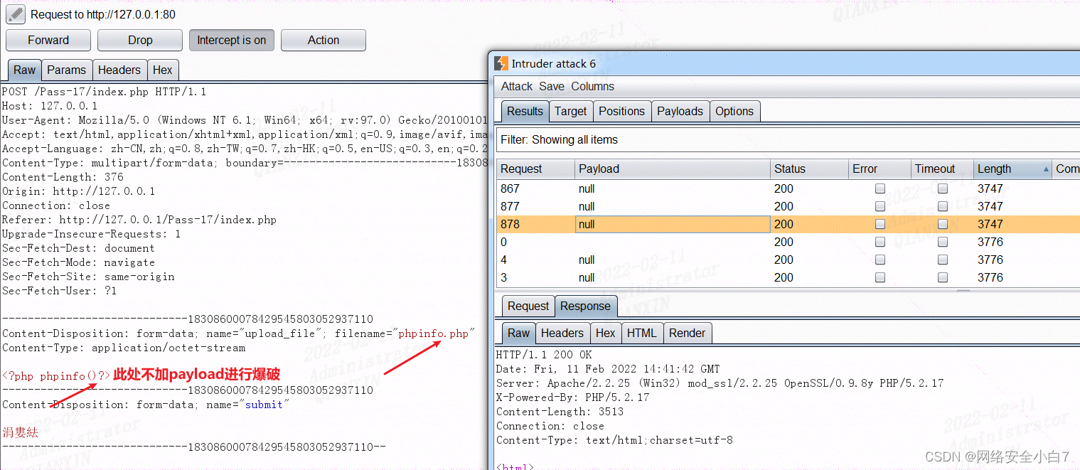Viewport: 1080px width, 470px height.
Task: Sort results by the Request column header
Action: (535, 169)
